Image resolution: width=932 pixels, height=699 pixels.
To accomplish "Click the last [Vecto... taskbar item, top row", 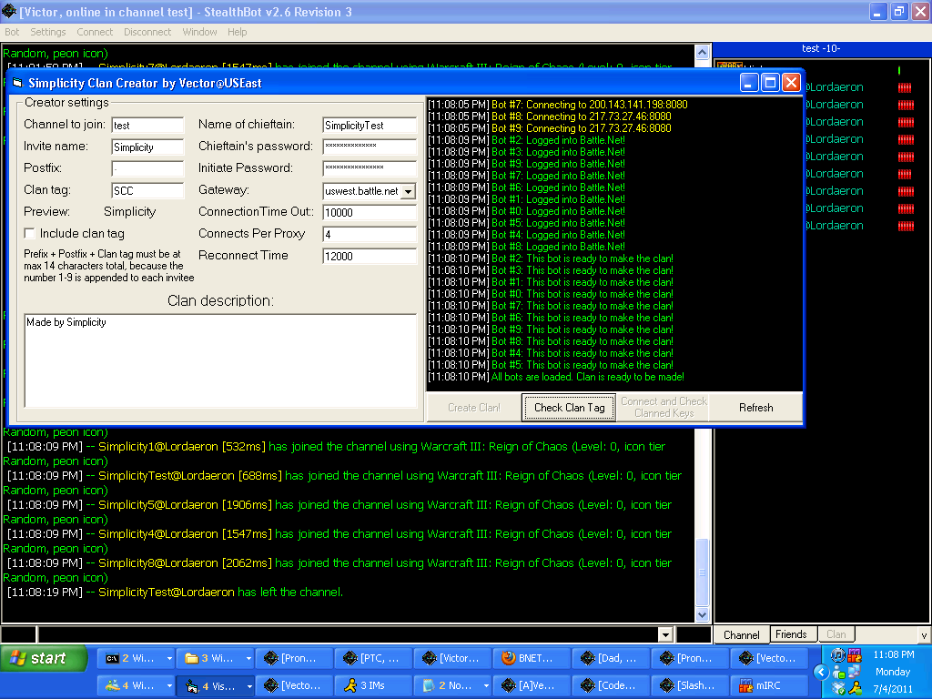I will [x=770, y=658].
